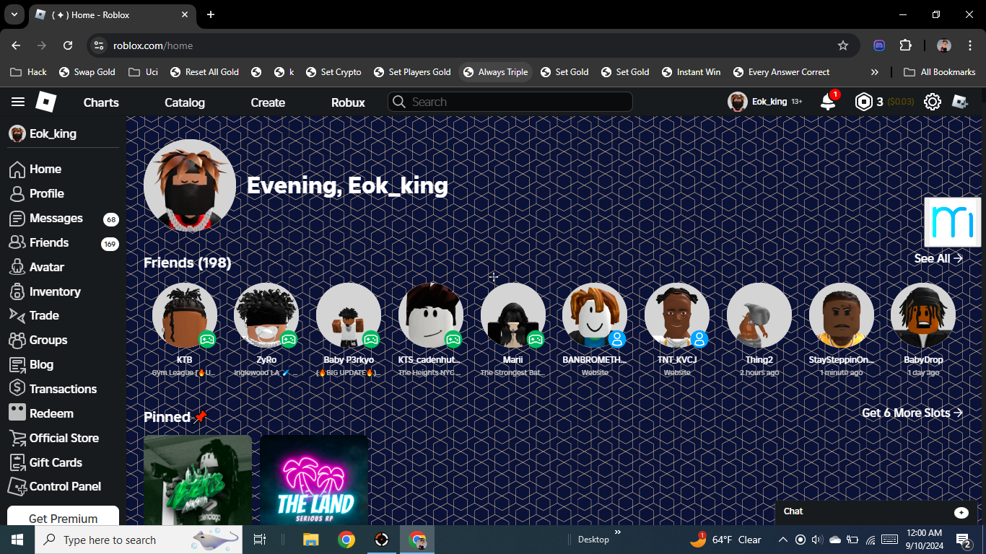Click the Roblox logo icon
This screenshot has width=986, height=554.
click(46, 102)
